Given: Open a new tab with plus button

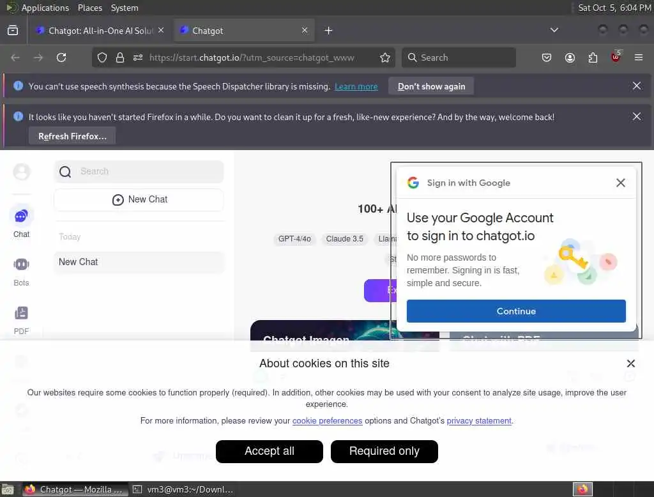Looking at the screenshot, I should click(x=329, y=31).
